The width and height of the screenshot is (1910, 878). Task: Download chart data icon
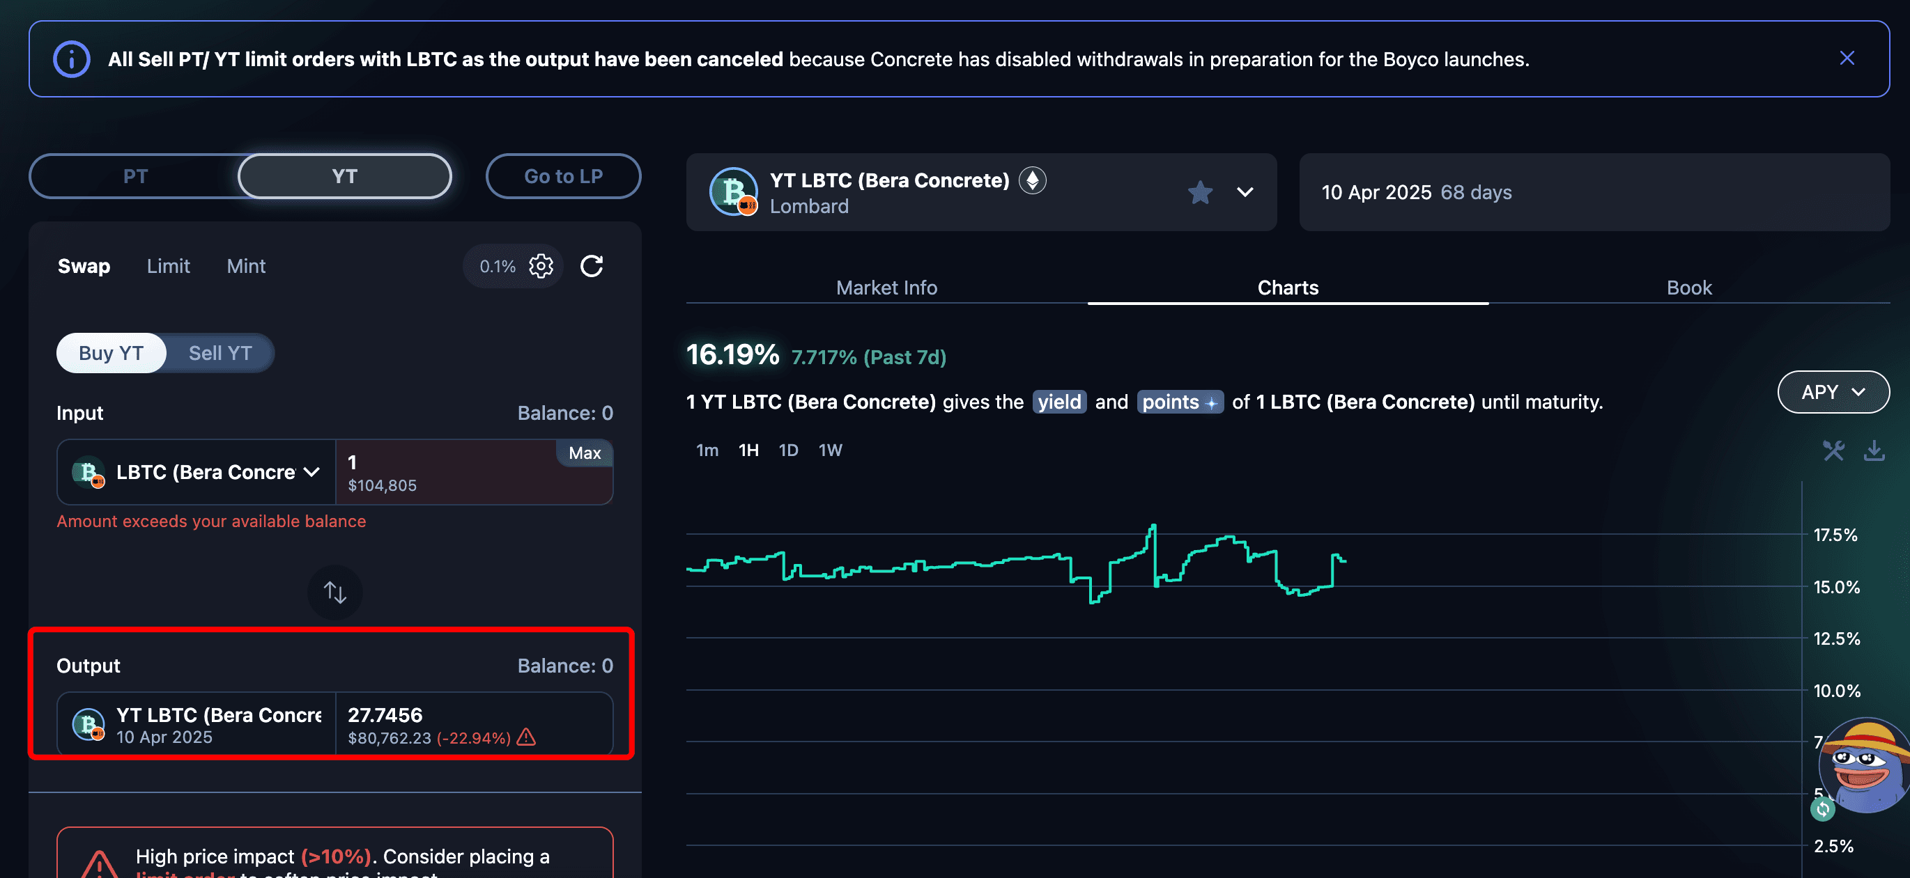1874,450
